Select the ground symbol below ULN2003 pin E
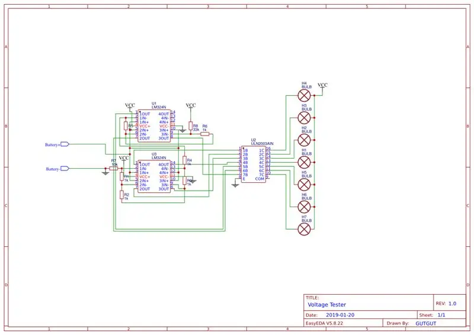This screenshot has height=335, width=474. pyautogui.click(x=235, y=185)
